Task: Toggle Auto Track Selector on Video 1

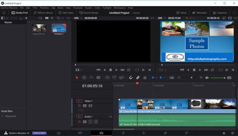Action: tap(85, 106)
